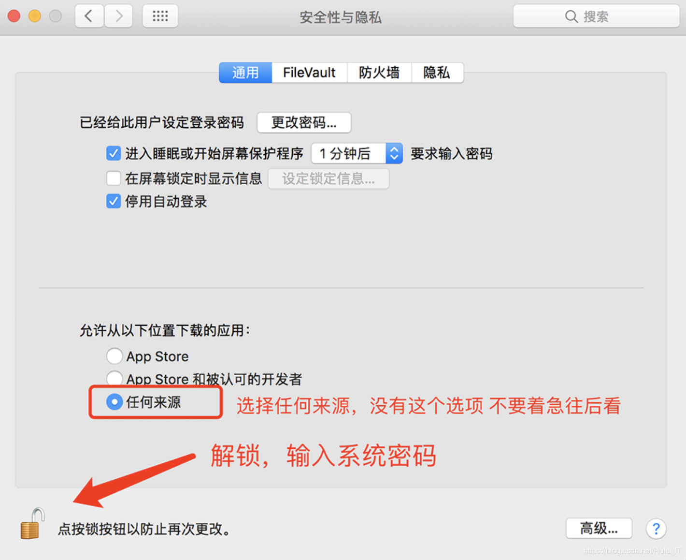Screen dimensions: 686x560
Task: Uncheck the disable automatic login checkbox
Action: 114,201
